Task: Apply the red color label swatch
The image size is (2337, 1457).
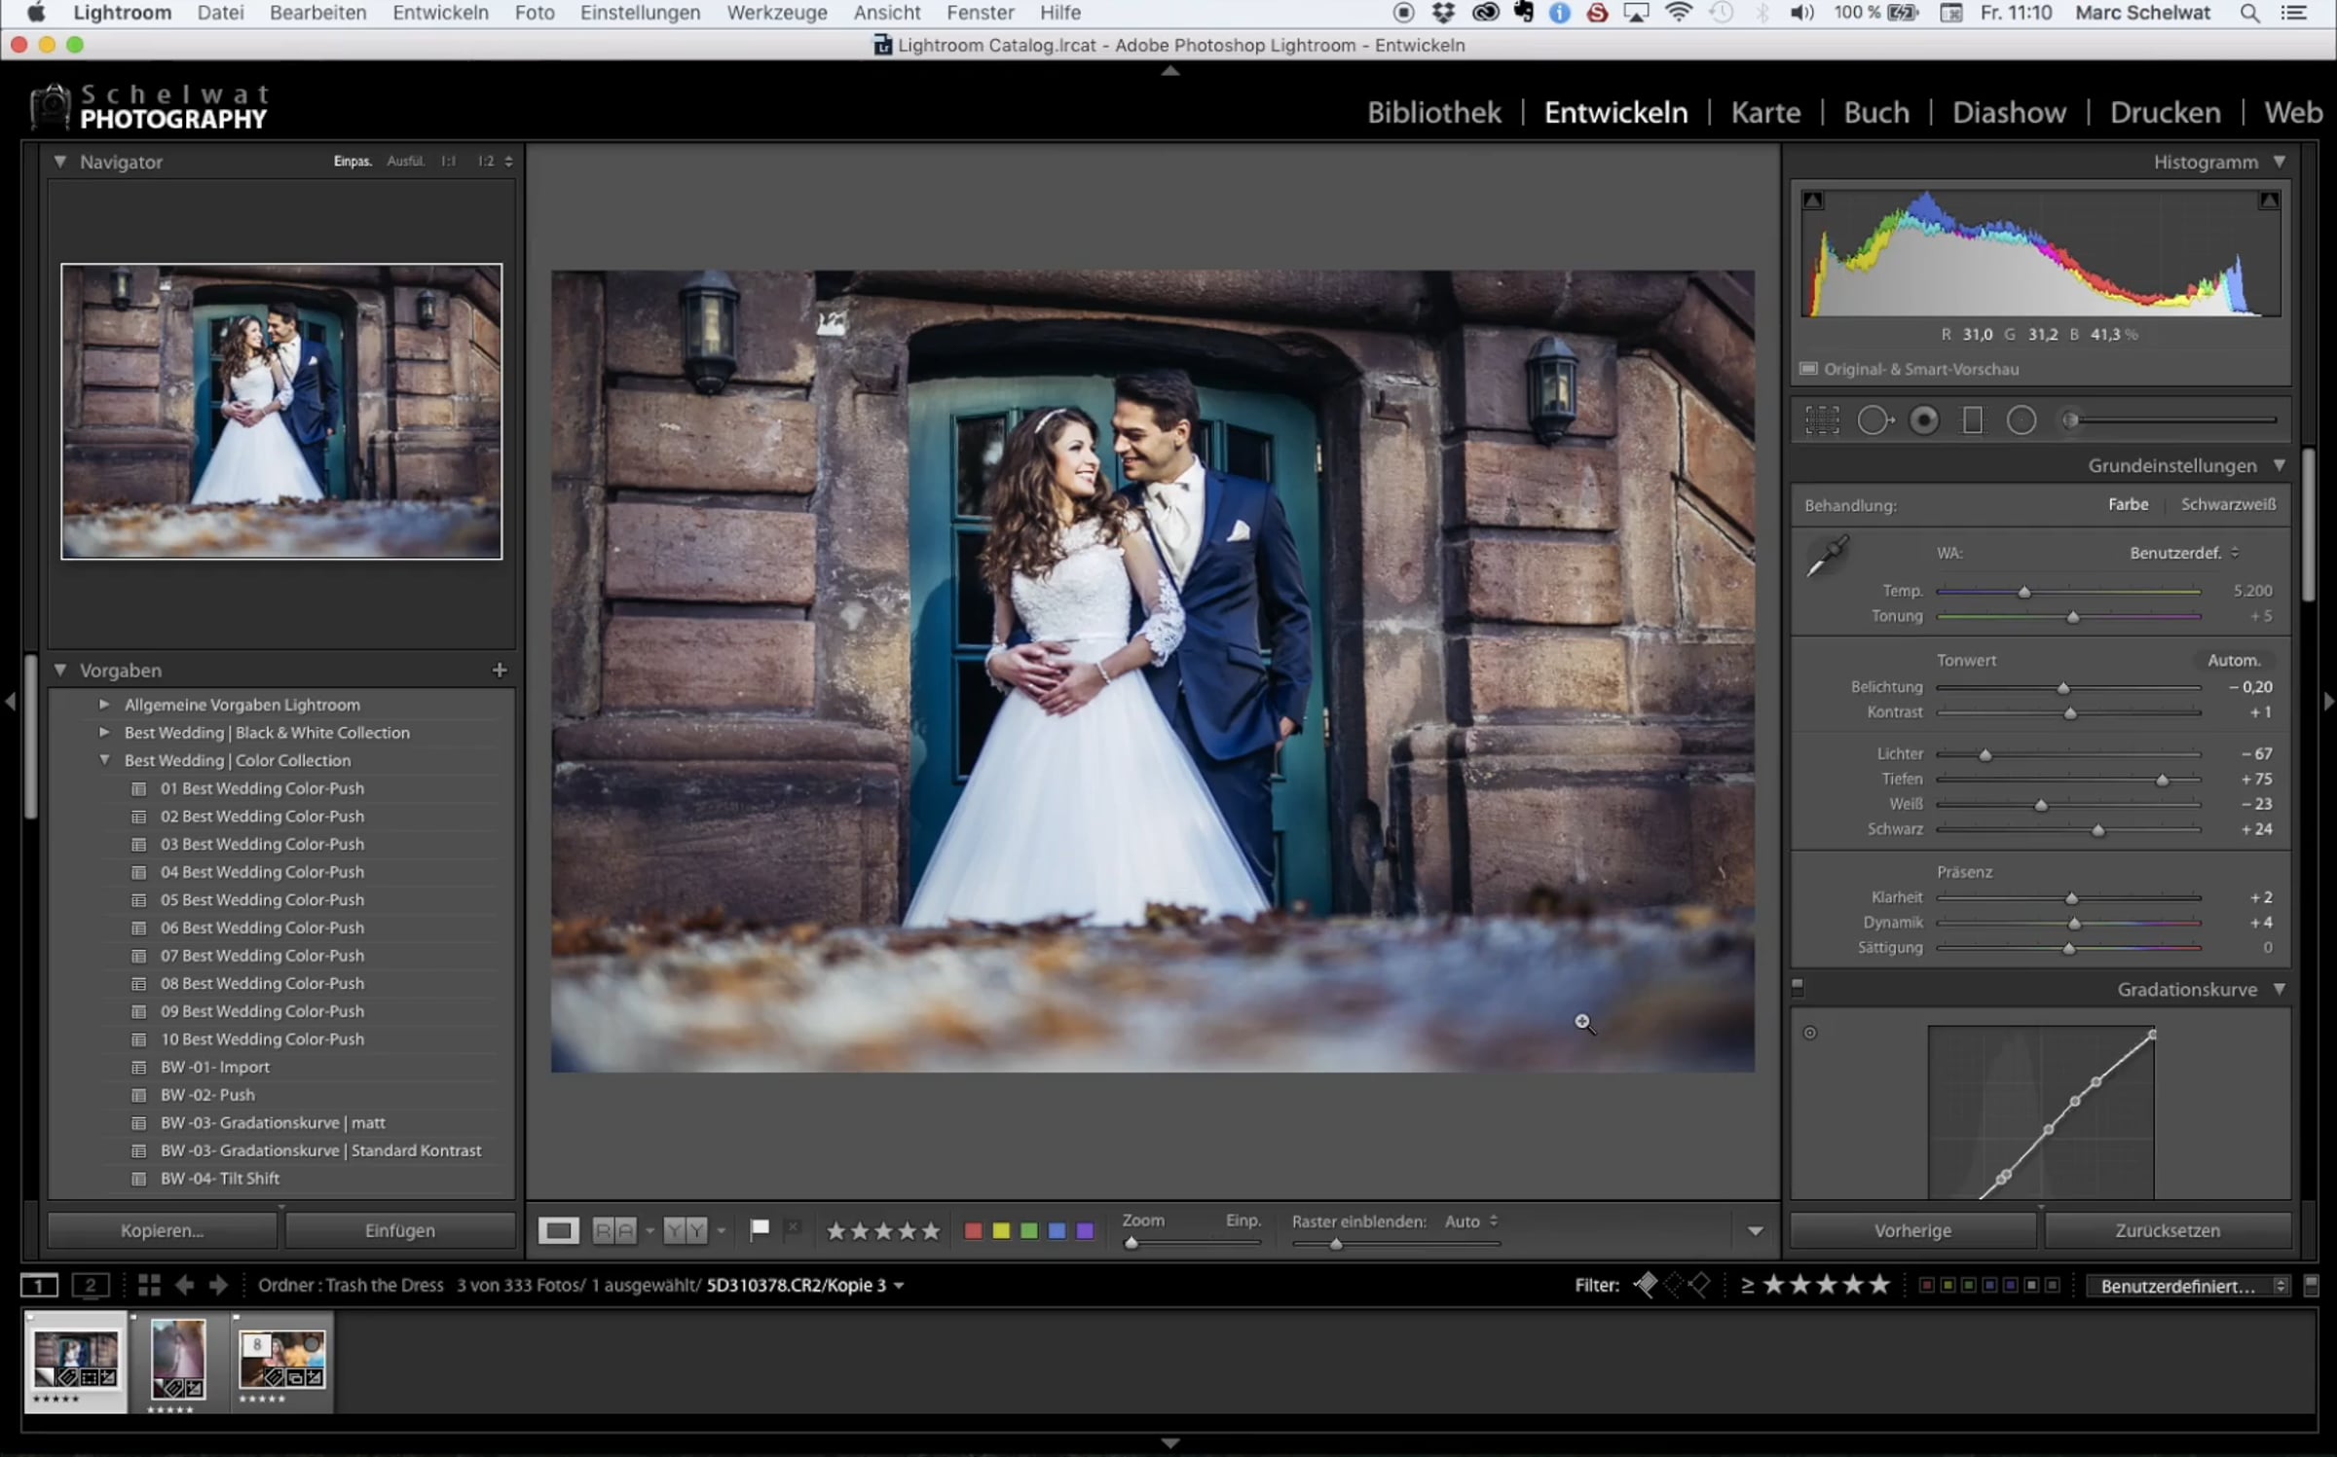Action: point(972,1230)
